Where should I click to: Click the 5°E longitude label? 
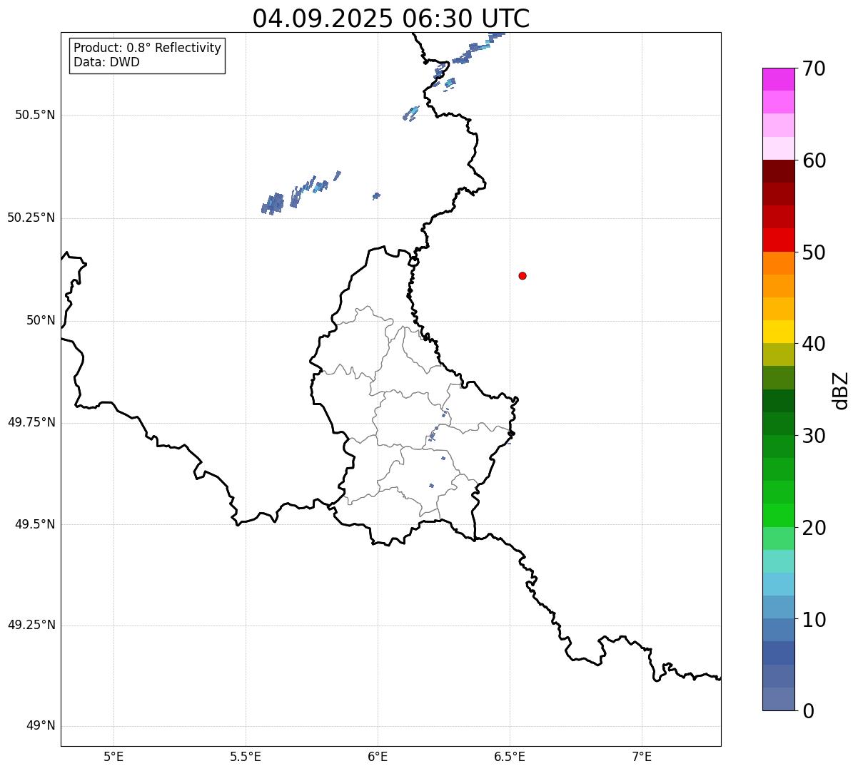(x=113, y=756)
